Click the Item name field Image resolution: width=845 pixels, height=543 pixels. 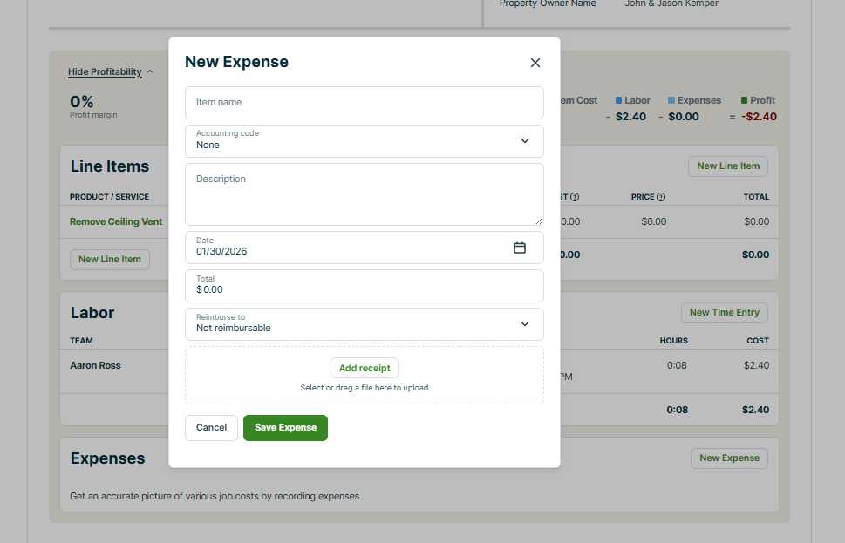(x=364, y=103)
